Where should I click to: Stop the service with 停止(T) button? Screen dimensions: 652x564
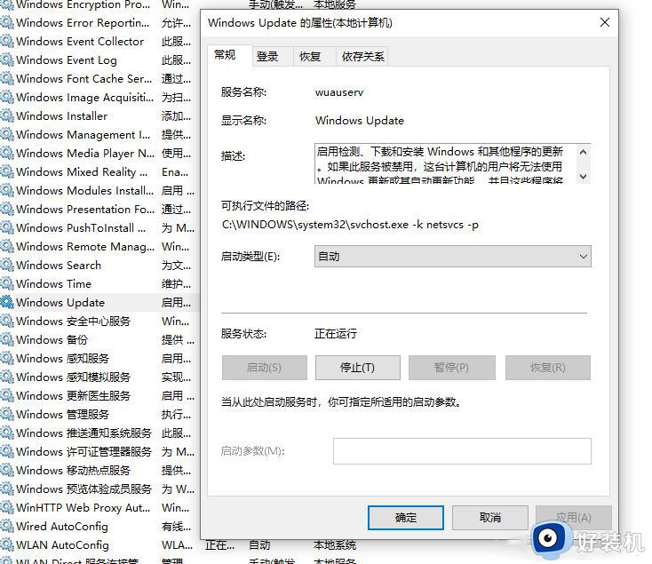(358, 368)
